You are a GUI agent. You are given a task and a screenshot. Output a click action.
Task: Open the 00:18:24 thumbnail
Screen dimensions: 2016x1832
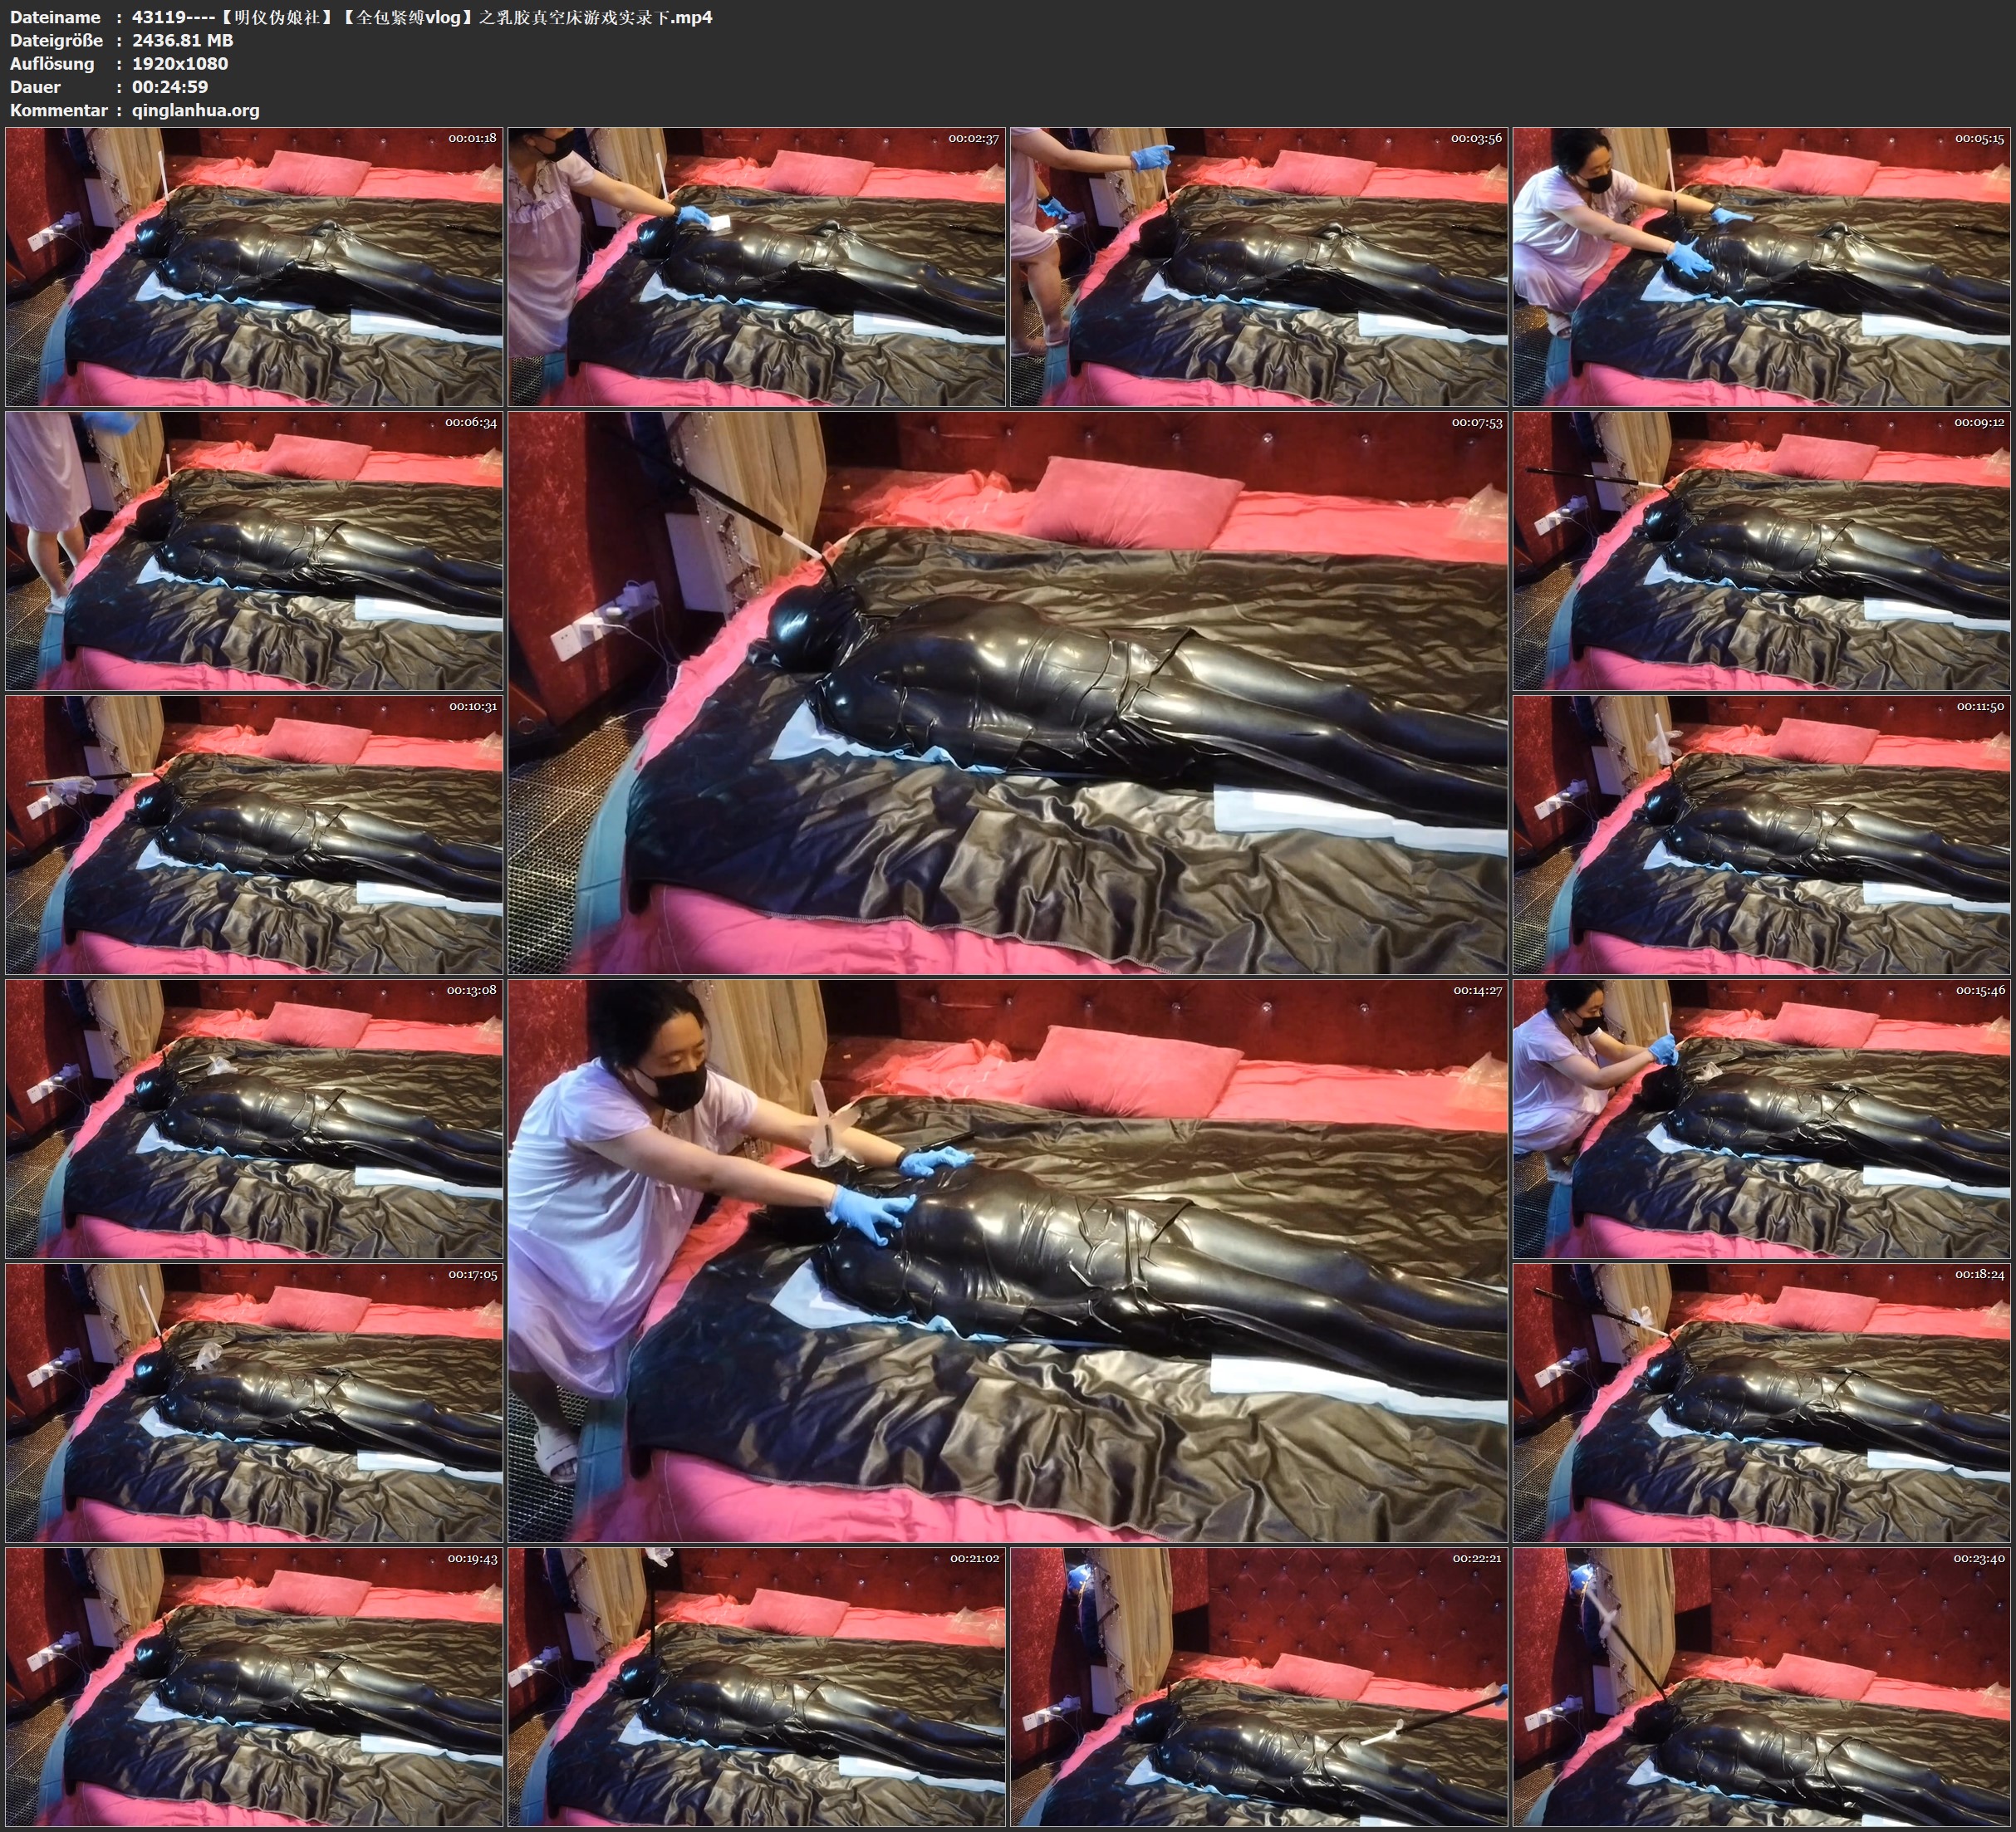pyautogui.click(x=1762, y=1402)
